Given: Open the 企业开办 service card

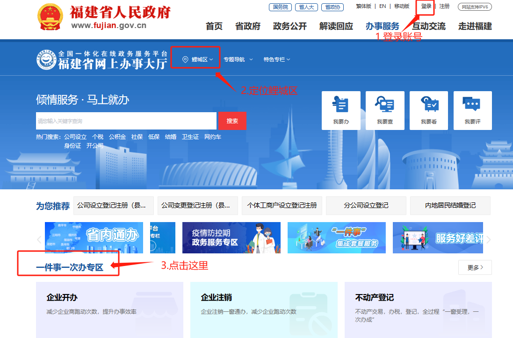Looking at the screenshot, I should [109, 309].
